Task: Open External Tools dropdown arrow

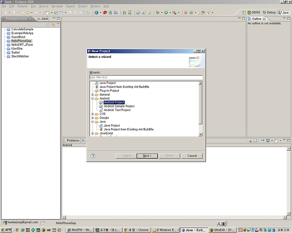Action: [178, 13]
